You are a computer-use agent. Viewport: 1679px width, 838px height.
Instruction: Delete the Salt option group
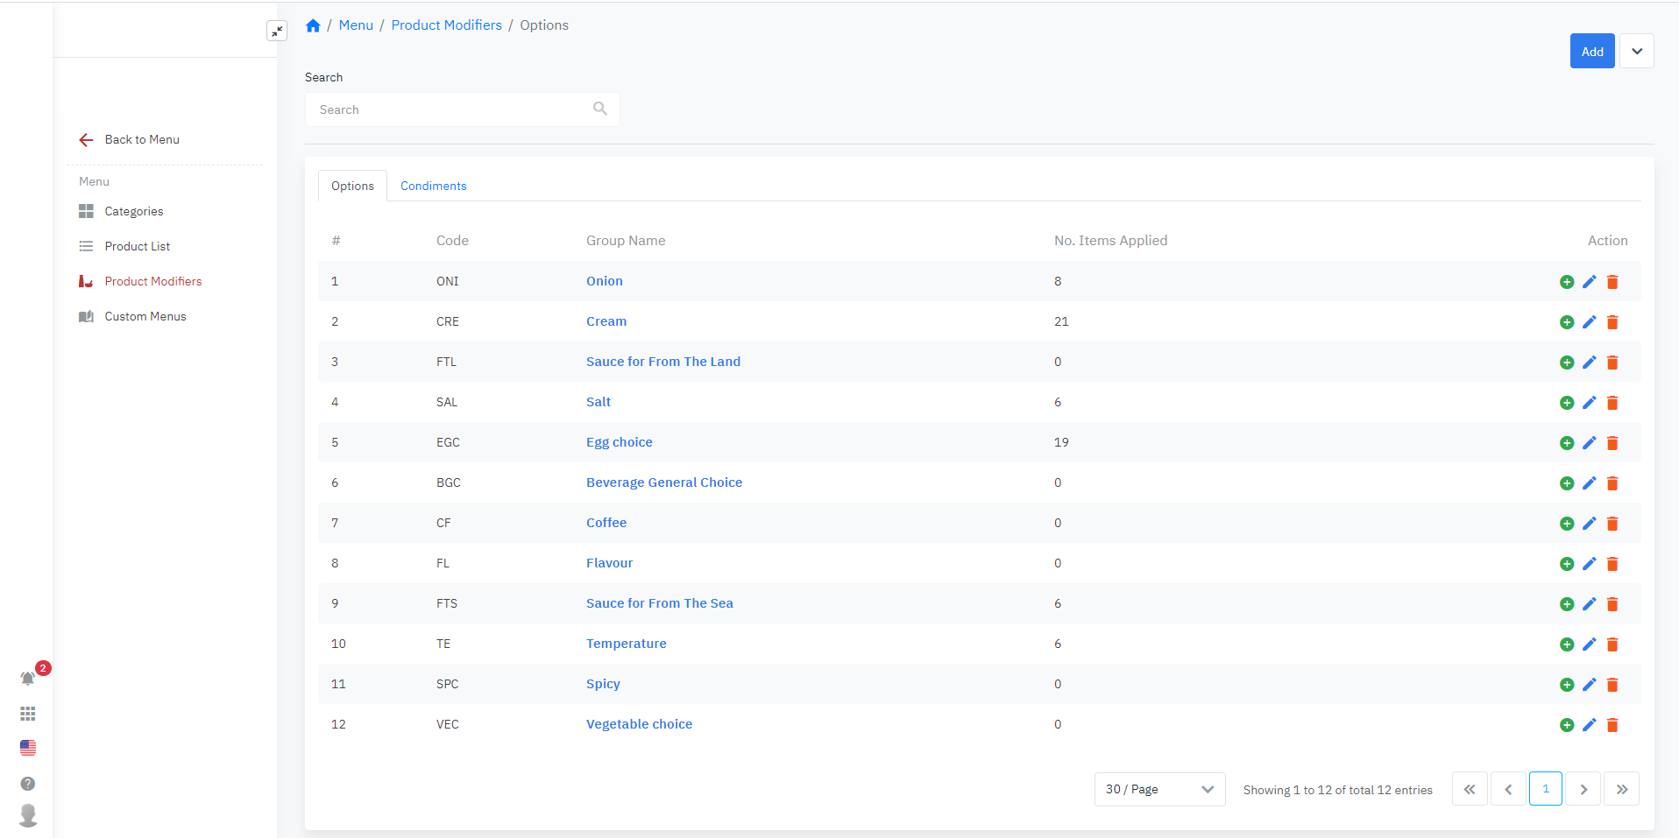click(x=1612, y=403)
